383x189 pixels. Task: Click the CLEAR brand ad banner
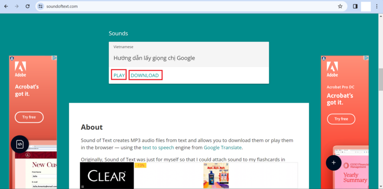pyautogui.click(x=107, y=176)
